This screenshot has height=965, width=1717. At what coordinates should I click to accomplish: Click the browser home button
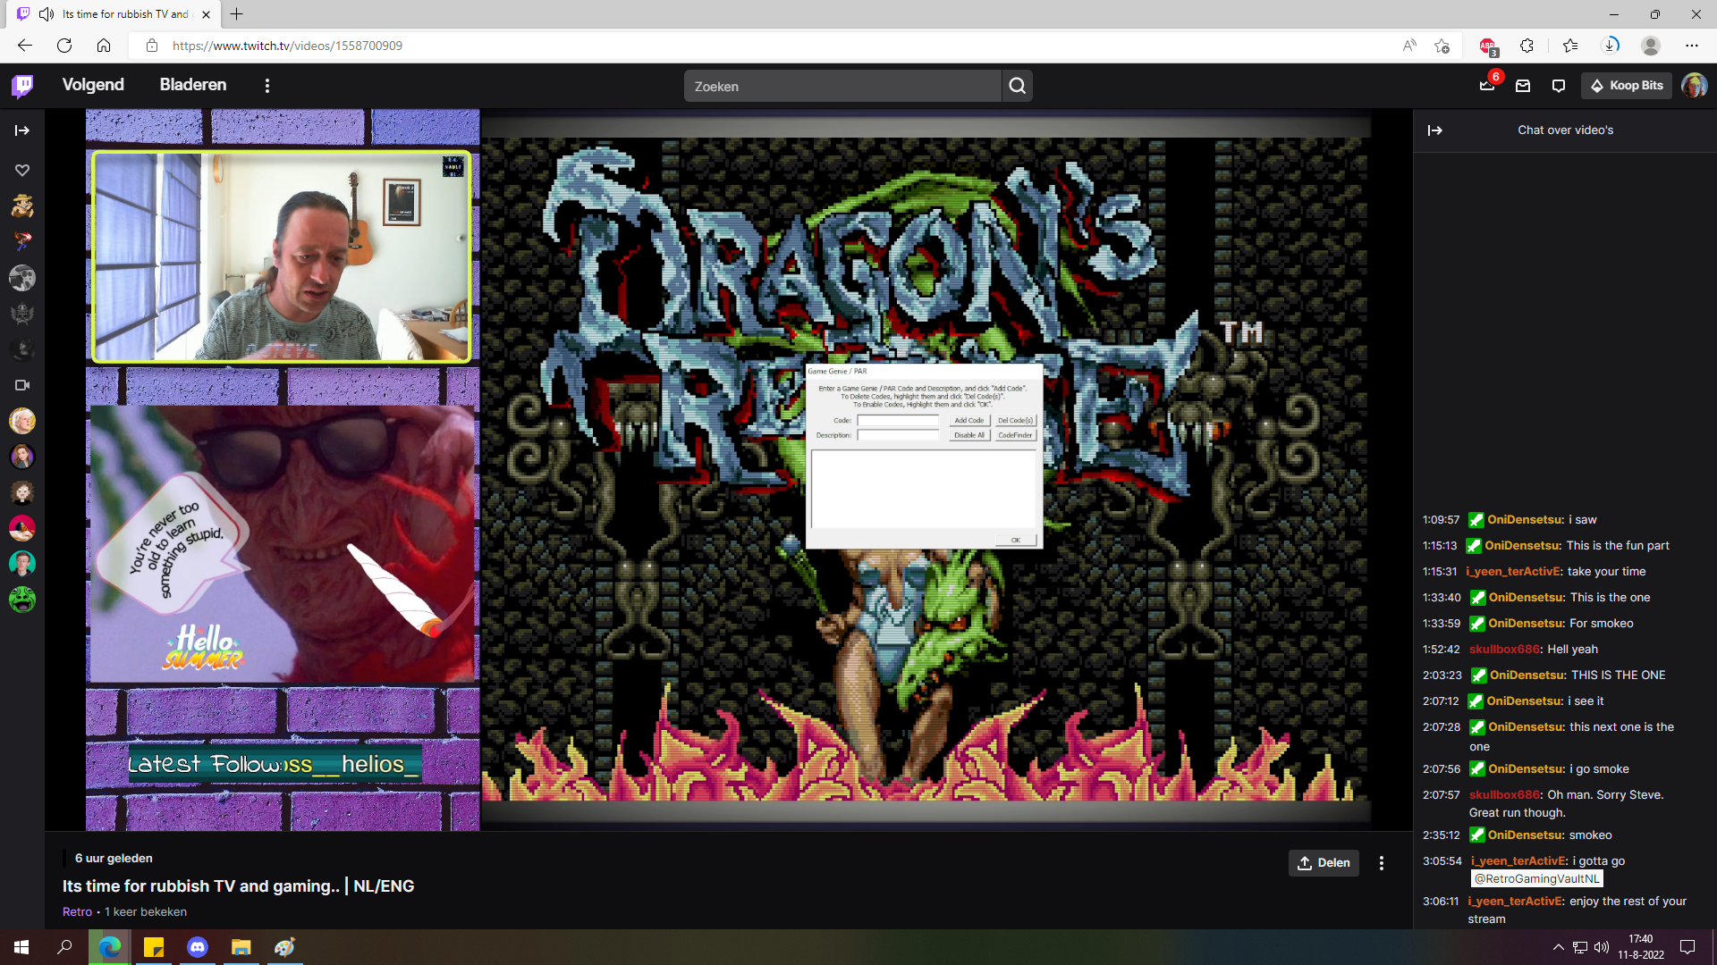pyautogui.click(x=104, y=46)
